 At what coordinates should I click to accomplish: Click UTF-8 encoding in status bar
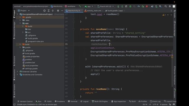point(156,105)
